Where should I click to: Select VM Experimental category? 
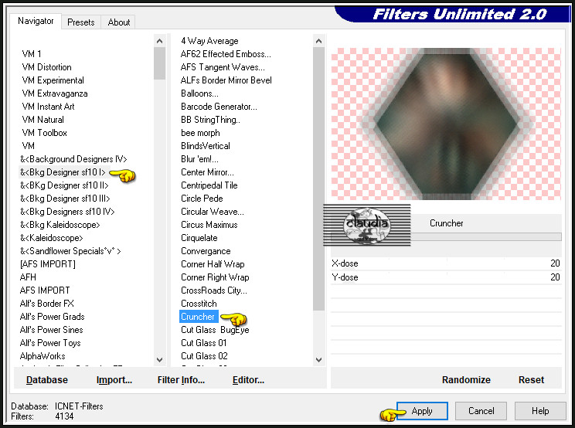pos(53,80)
